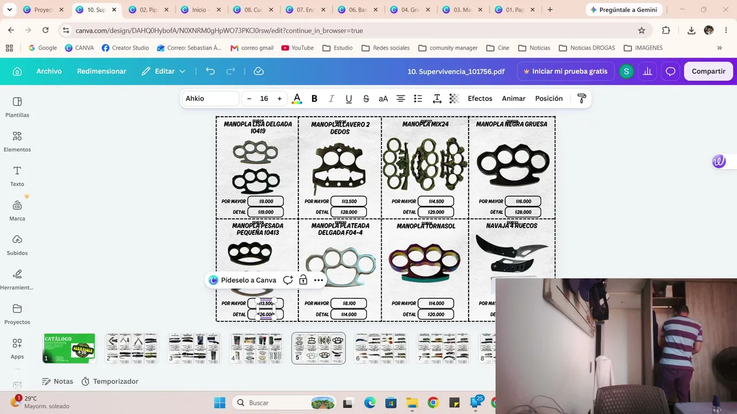This screenshot has height=414, width=737.
Task: Open the Plantillas sidebar panel
Action: click(x=17, y=107)
